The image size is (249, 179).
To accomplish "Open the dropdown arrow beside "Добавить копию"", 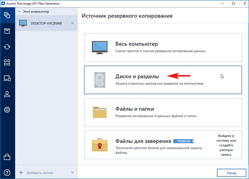I will 73,173.
